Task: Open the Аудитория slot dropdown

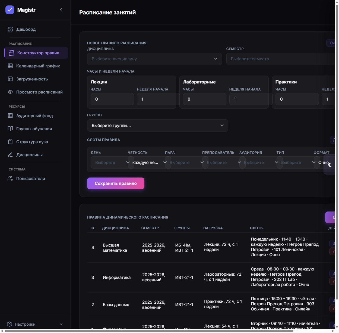Action: point(261,162)
